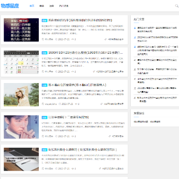Open rank 6 article in hot articles sidebar
Screen dimensions: 179x179
tap(157, 81)
